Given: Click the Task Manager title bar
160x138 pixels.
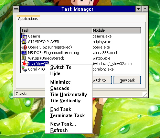Looking at the screenshot, I should pos(77,9).
